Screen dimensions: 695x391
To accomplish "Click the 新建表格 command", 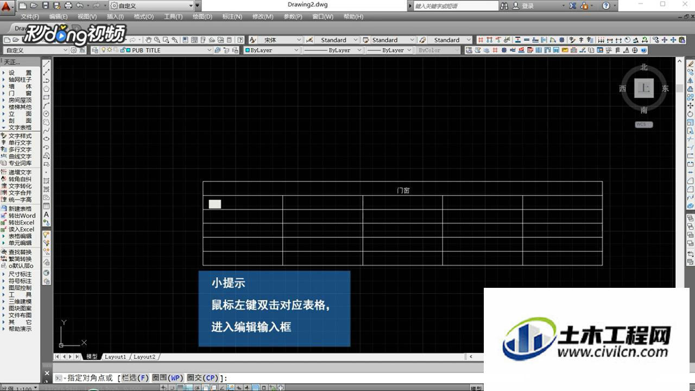I will click(16, 209).
